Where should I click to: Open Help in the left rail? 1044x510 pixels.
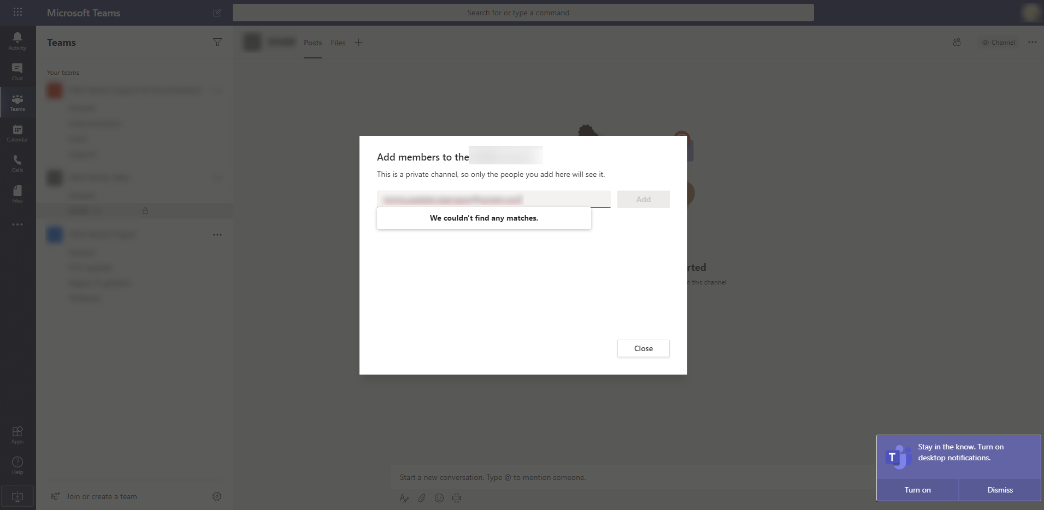pos(17,465)
